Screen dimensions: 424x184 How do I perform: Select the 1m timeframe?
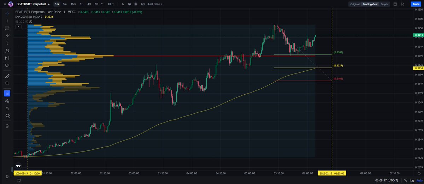click(x=57, y=4)
